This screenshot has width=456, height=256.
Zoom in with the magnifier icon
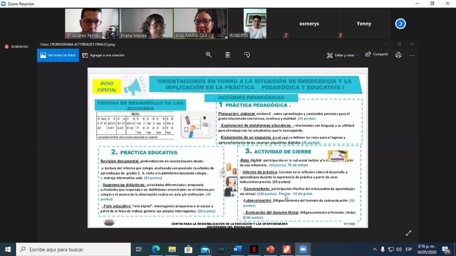[208, 55]
